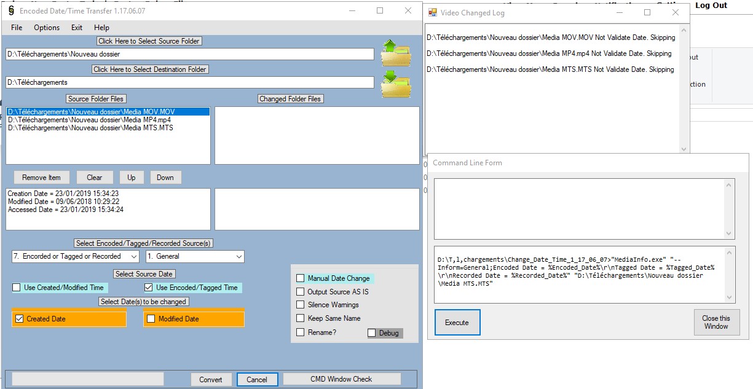This screenshot has height=389, width=753.
Task: Toggle the Debug checkbox
Action: pos(371,333)
